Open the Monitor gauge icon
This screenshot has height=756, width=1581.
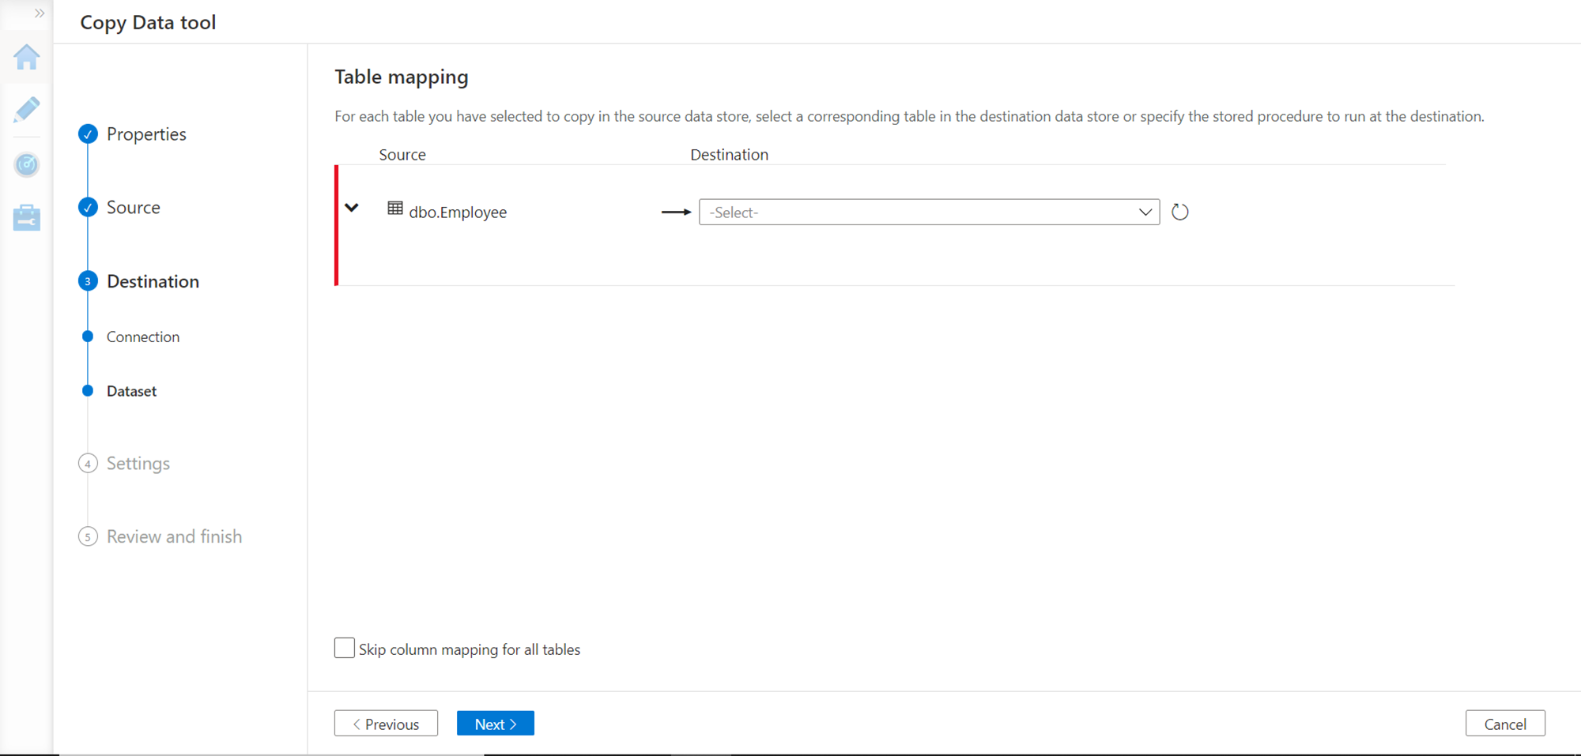(26, 164)
